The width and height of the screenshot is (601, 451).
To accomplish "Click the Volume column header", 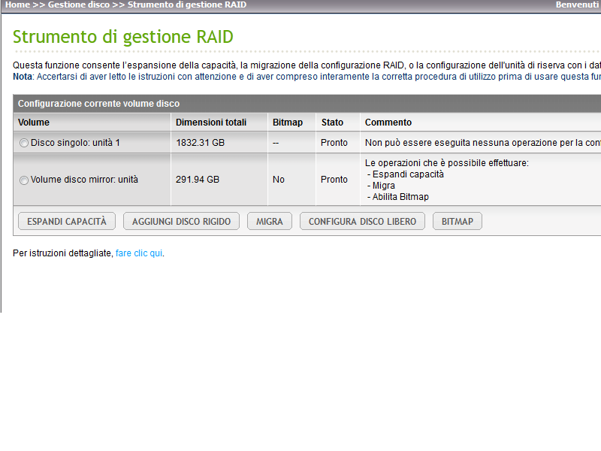I will 34,123.
